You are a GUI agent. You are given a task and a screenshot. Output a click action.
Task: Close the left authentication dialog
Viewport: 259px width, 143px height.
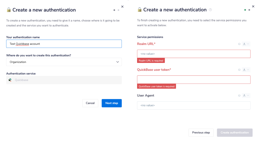pyautogui.click(x=122, y=7)
